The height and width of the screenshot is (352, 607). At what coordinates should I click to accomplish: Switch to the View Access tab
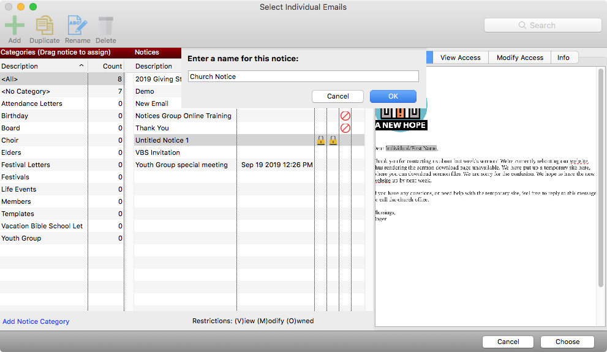460,58
